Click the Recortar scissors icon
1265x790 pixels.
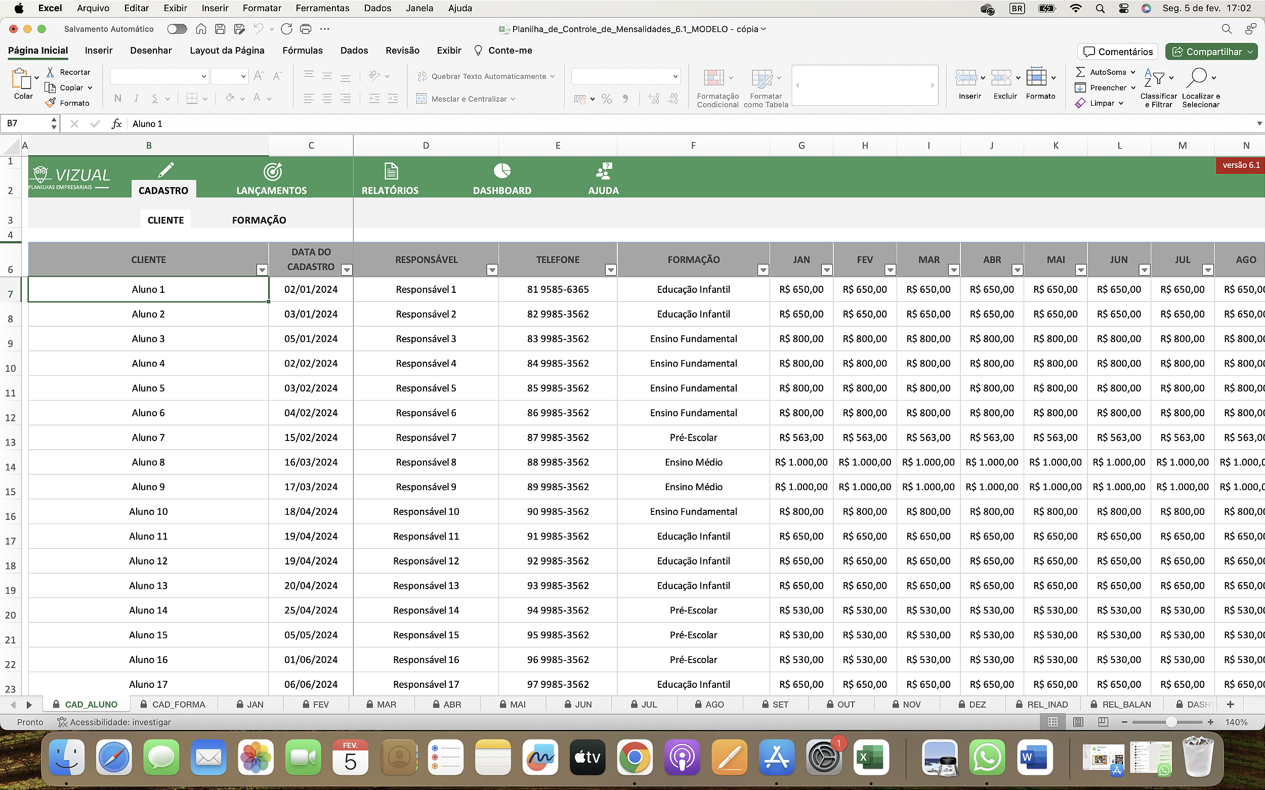(51, 72)
